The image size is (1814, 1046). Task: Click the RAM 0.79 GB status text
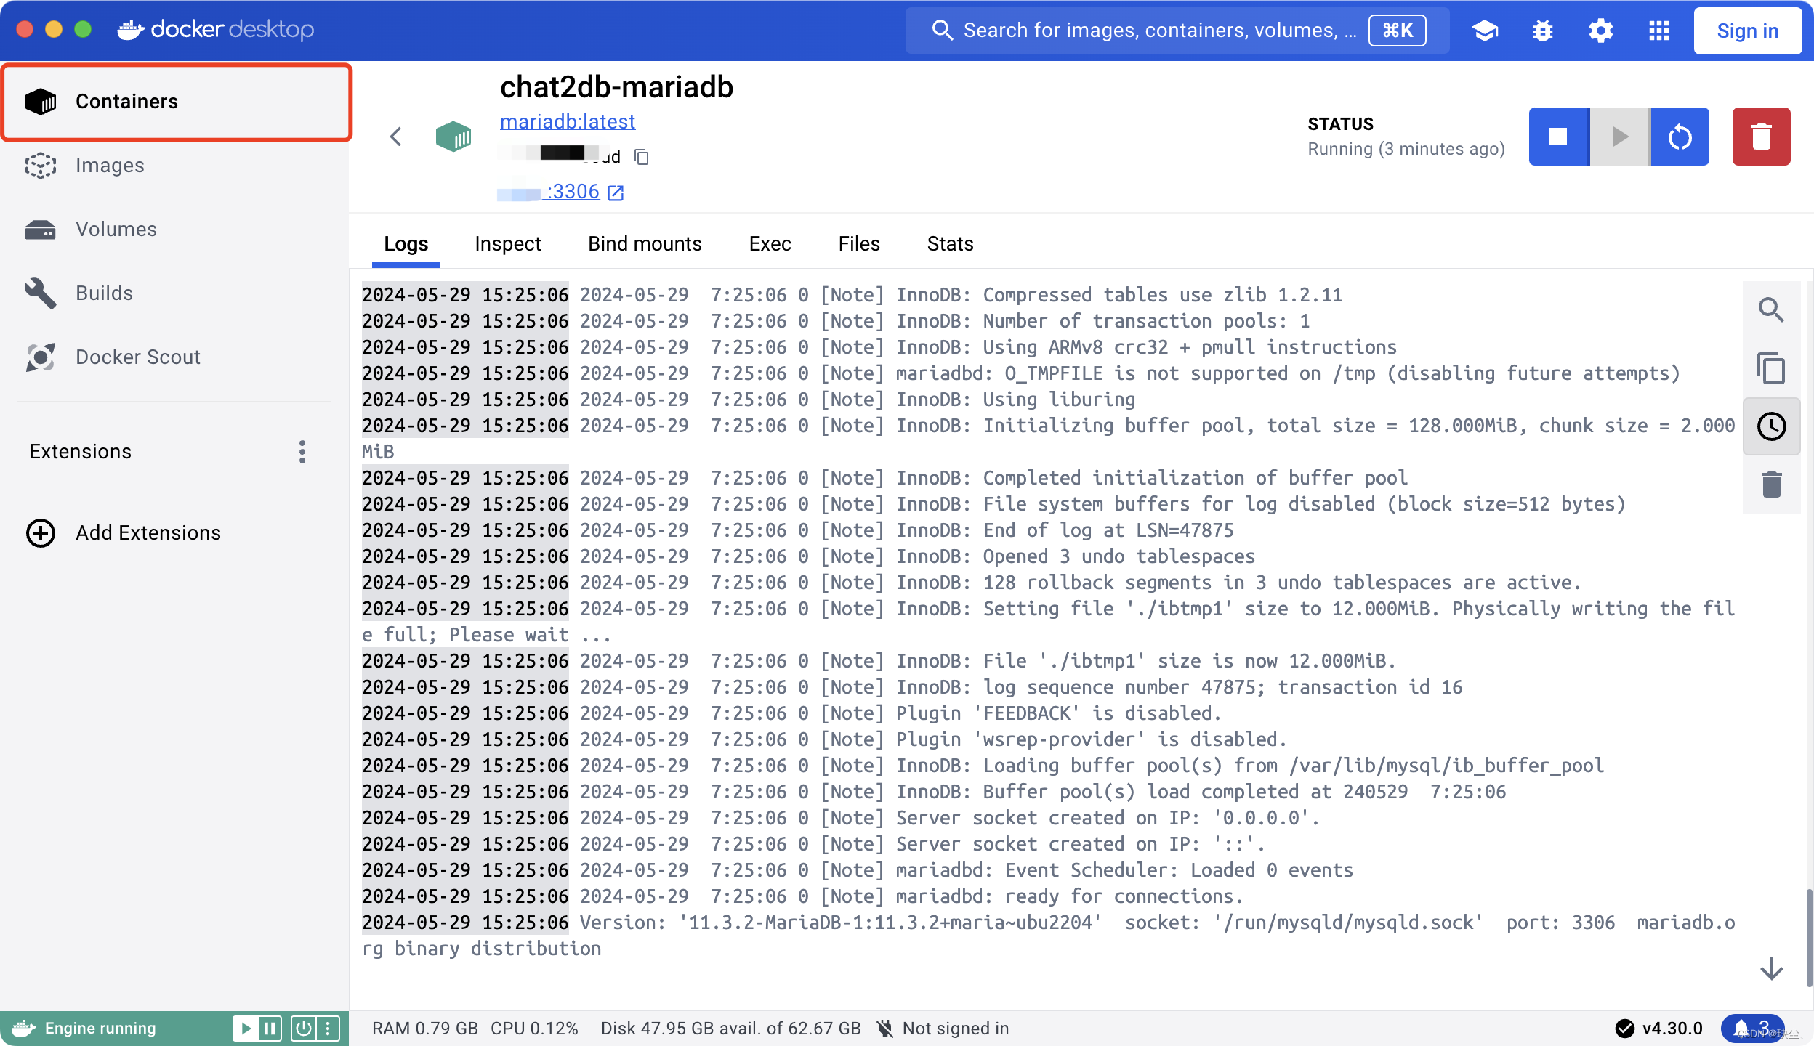coord(425,1029)
